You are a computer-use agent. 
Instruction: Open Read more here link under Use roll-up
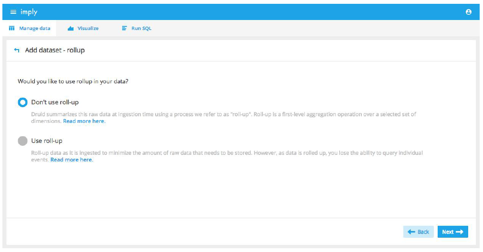click(x=72, y=160)
